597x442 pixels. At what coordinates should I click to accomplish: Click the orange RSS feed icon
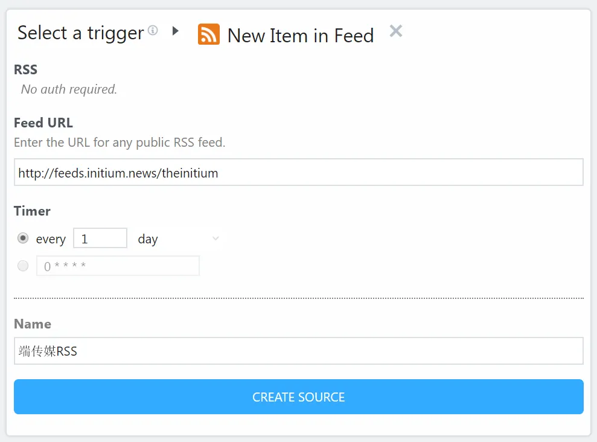click(x=209, y=34)
